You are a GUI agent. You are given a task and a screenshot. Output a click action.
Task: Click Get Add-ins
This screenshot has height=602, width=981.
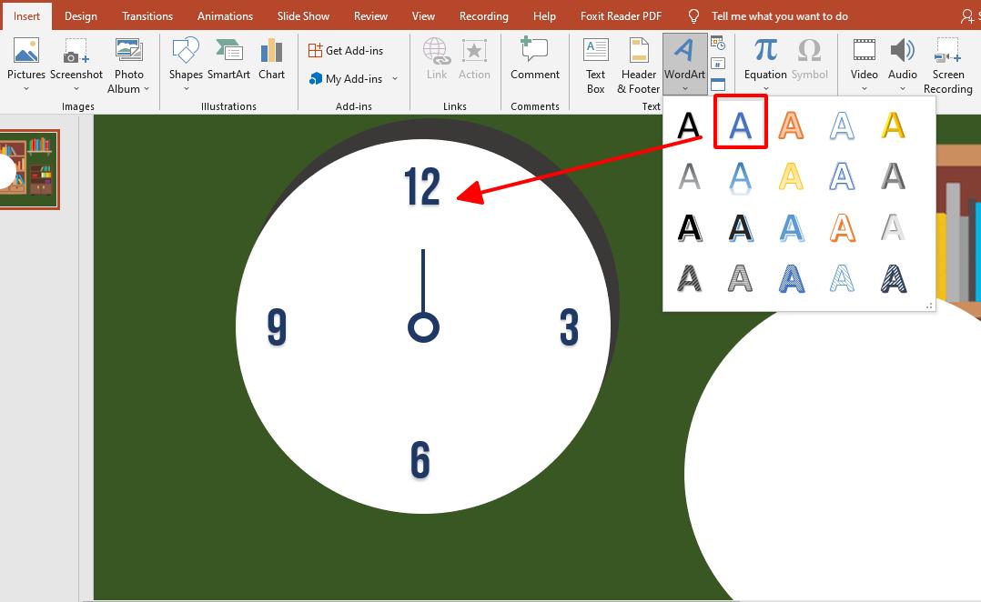(348, 50)
